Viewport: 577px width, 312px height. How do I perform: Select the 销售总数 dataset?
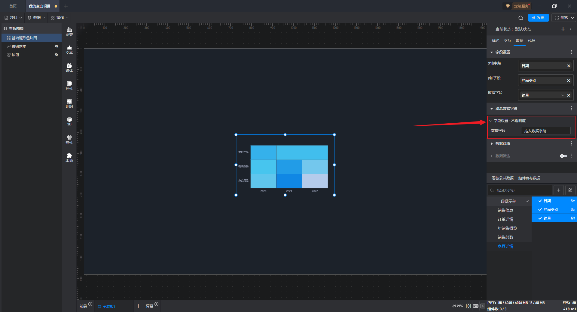click(505, 237)
